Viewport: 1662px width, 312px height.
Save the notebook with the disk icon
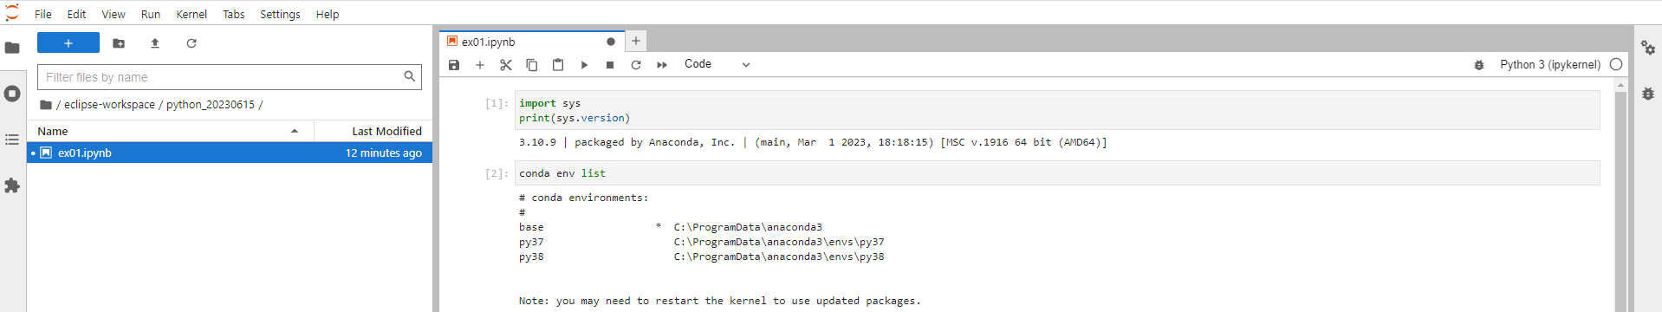454,65
